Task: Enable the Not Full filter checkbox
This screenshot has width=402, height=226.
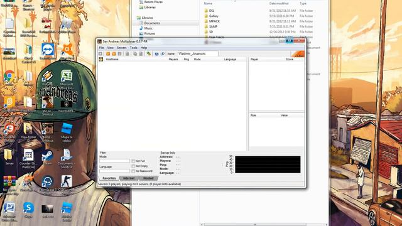Action: tap(133, 161)
